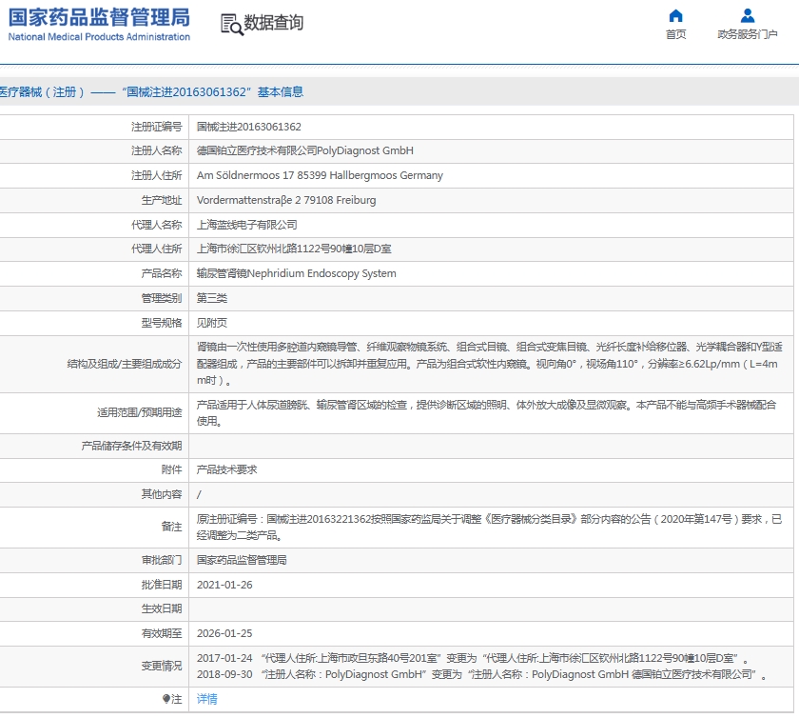Click the 生效日期 row label
The height and width of the screenshot is (718, 799).
162,608
